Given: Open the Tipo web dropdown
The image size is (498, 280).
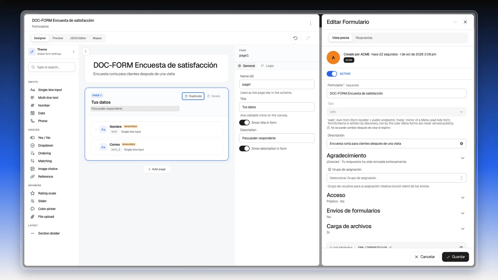Looking at the screenshot, I should point(396,112).
